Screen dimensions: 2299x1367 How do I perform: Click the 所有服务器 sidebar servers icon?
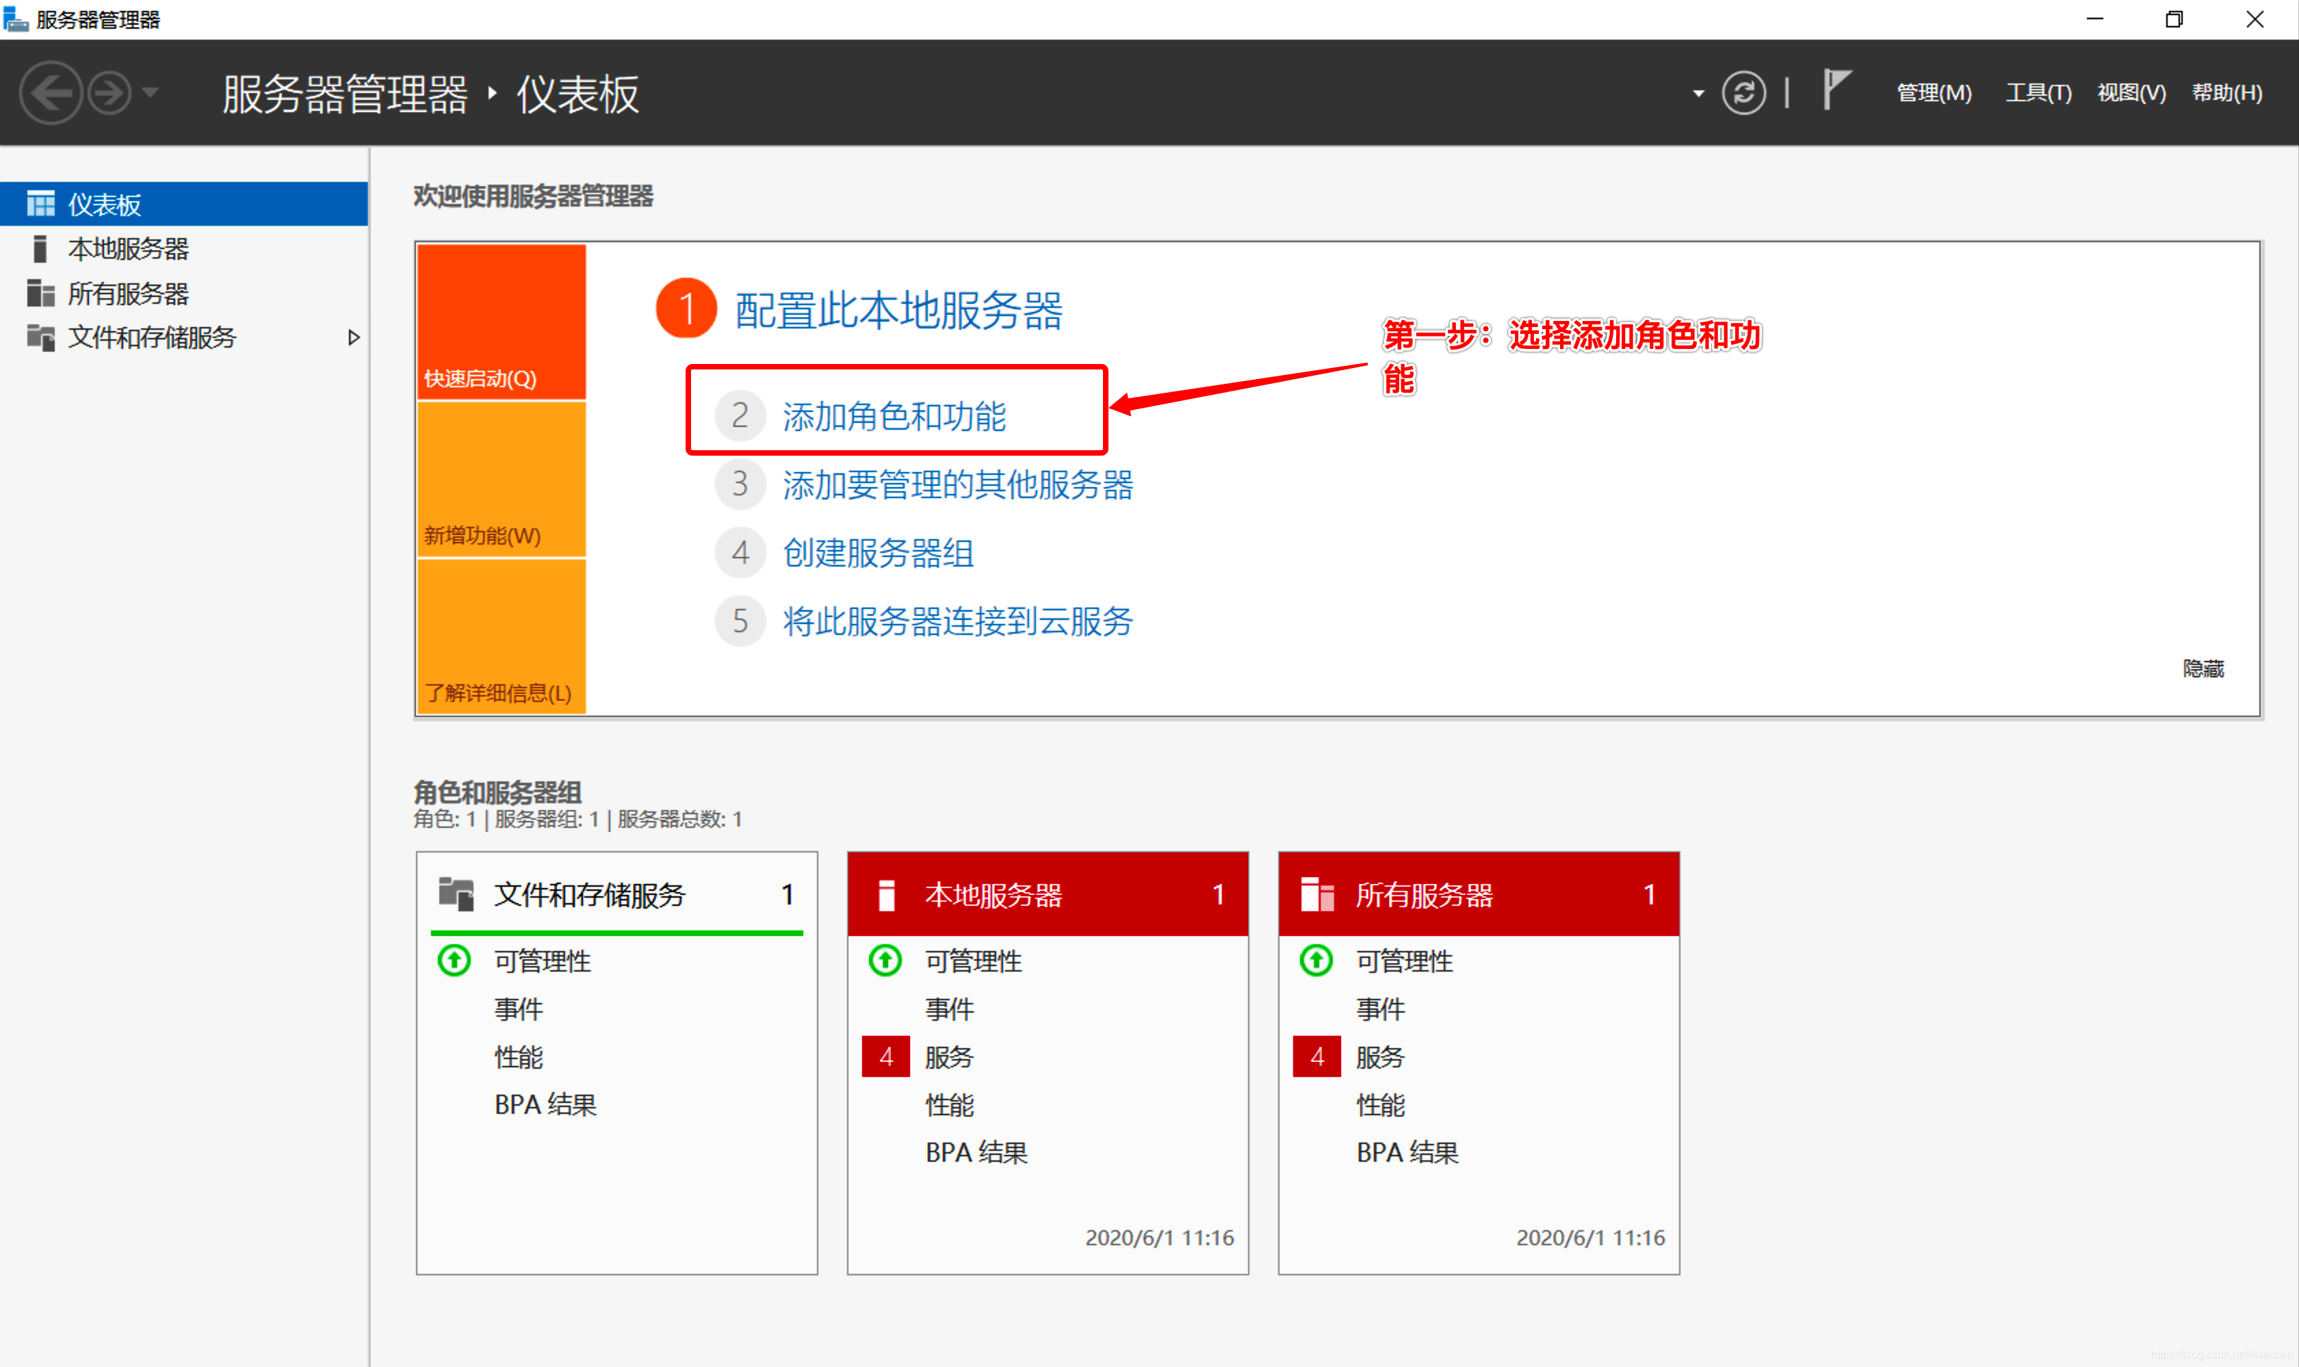pos(40,293)
